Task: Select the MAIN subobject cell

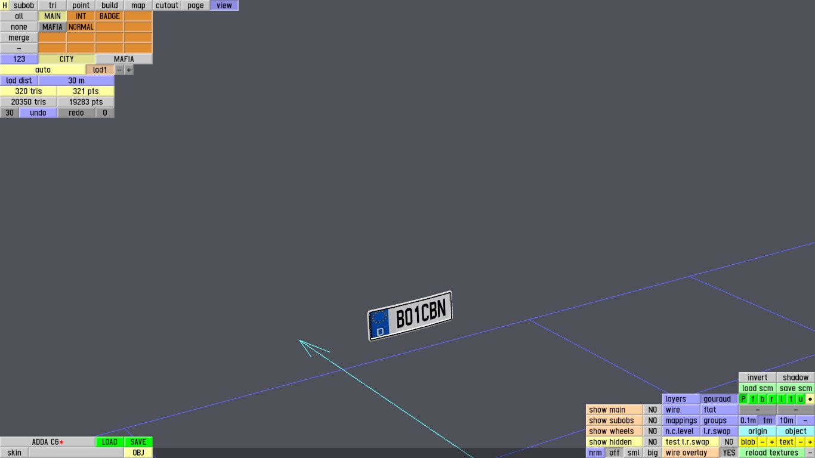Action: (53, 16)
